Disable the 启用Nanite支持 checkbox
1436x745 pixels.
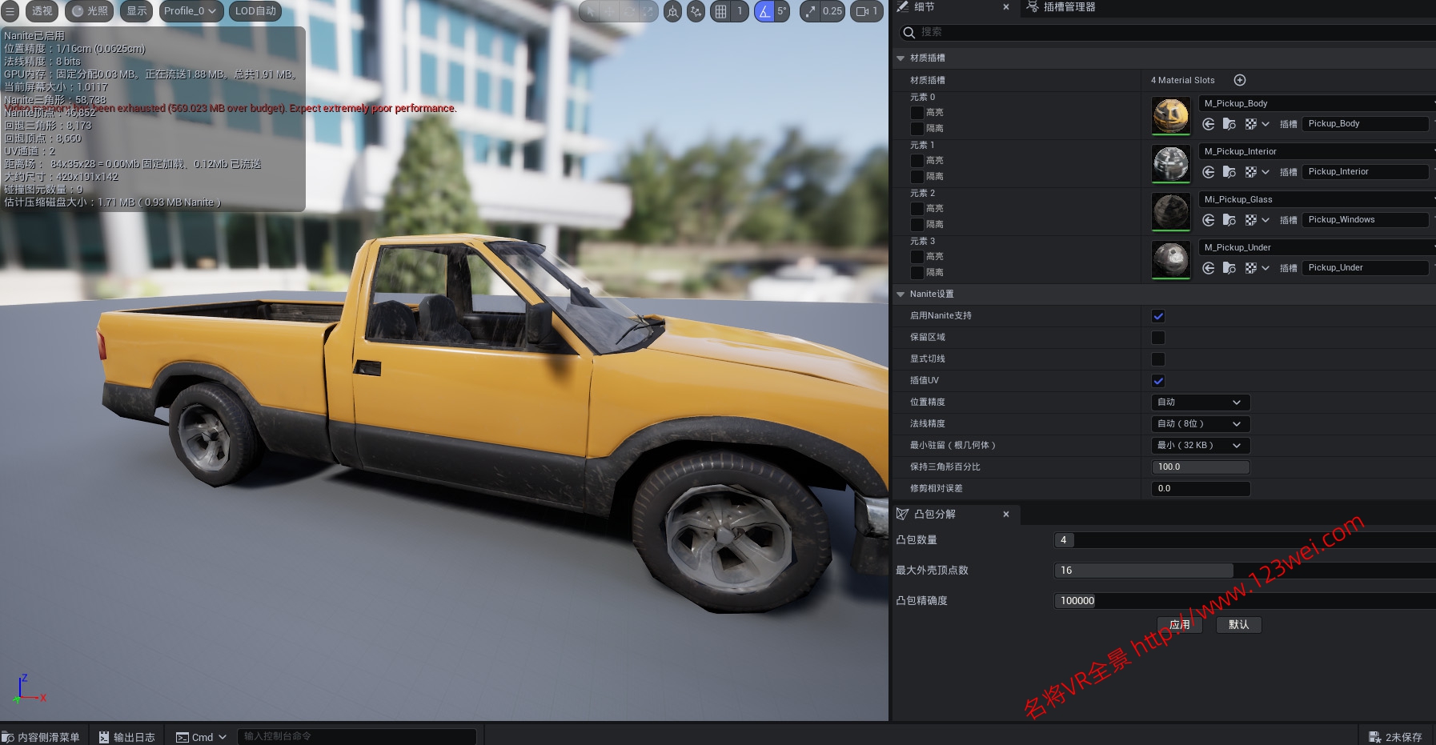tap(1158, 316)
